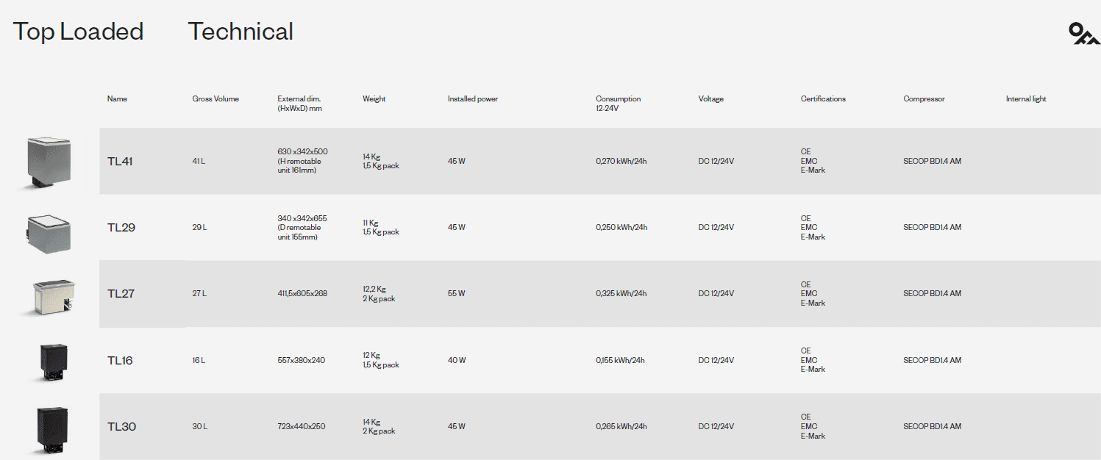Viewport: 1101px width, 460px height.
Task: Switch to the Technical tab
Action: coord(240,32)
